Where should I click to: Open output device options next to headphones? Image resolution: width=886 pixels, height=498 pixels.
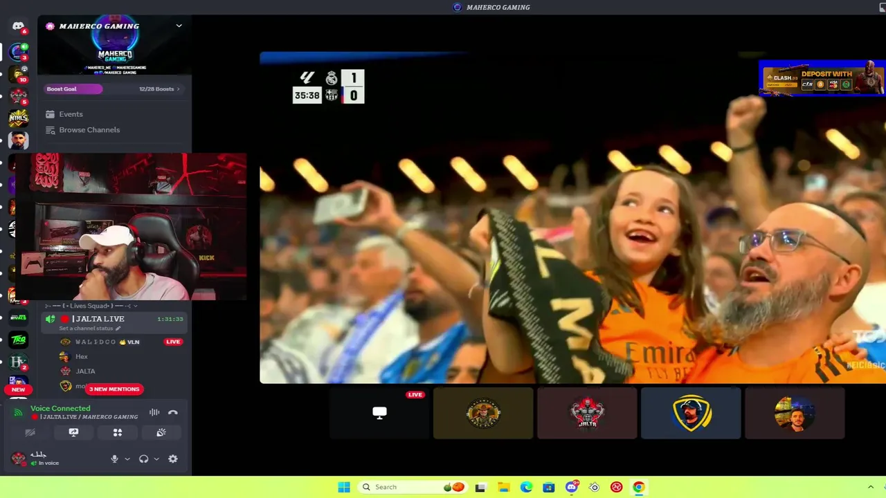pos(156,459)
